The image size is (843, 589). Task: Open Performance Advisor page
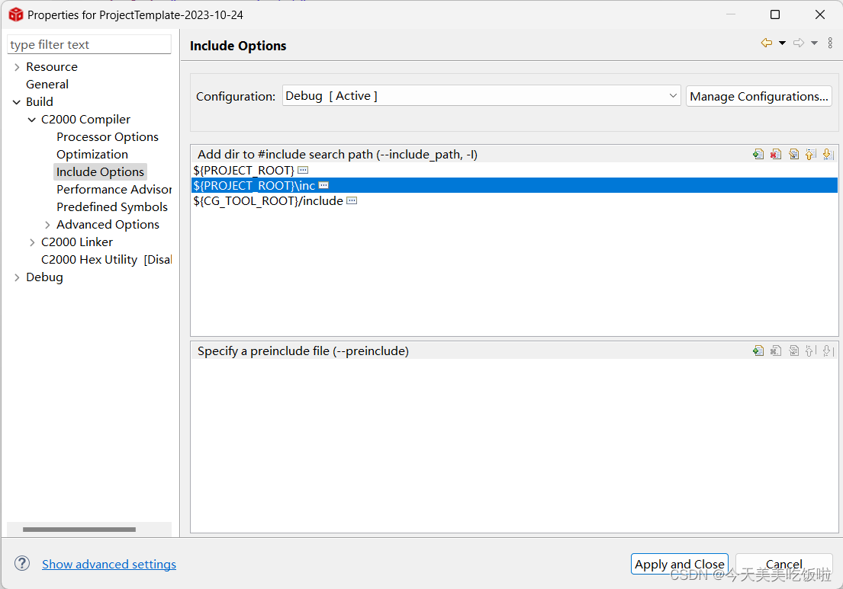[x=114, y=190]
